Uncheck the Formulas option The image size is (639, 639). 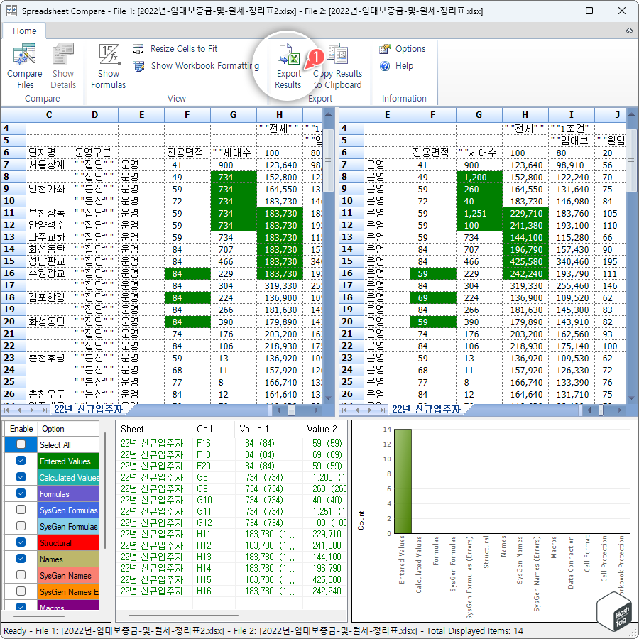point(21,493)
